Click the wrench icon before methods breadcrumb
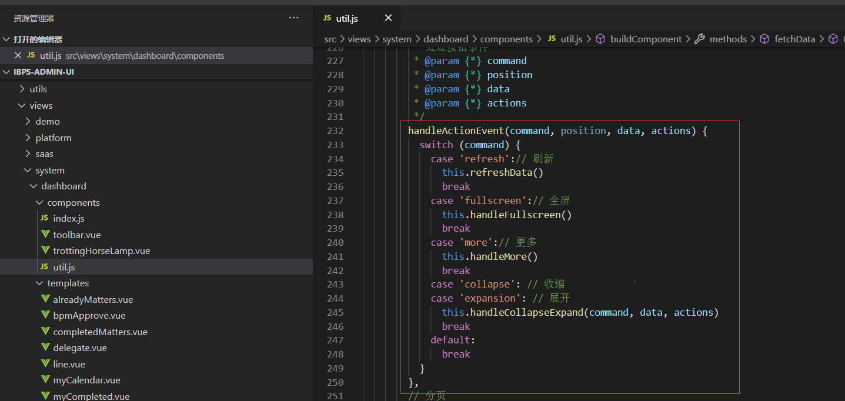This screenshot has height=401, width=845. [x=699, y=39]
